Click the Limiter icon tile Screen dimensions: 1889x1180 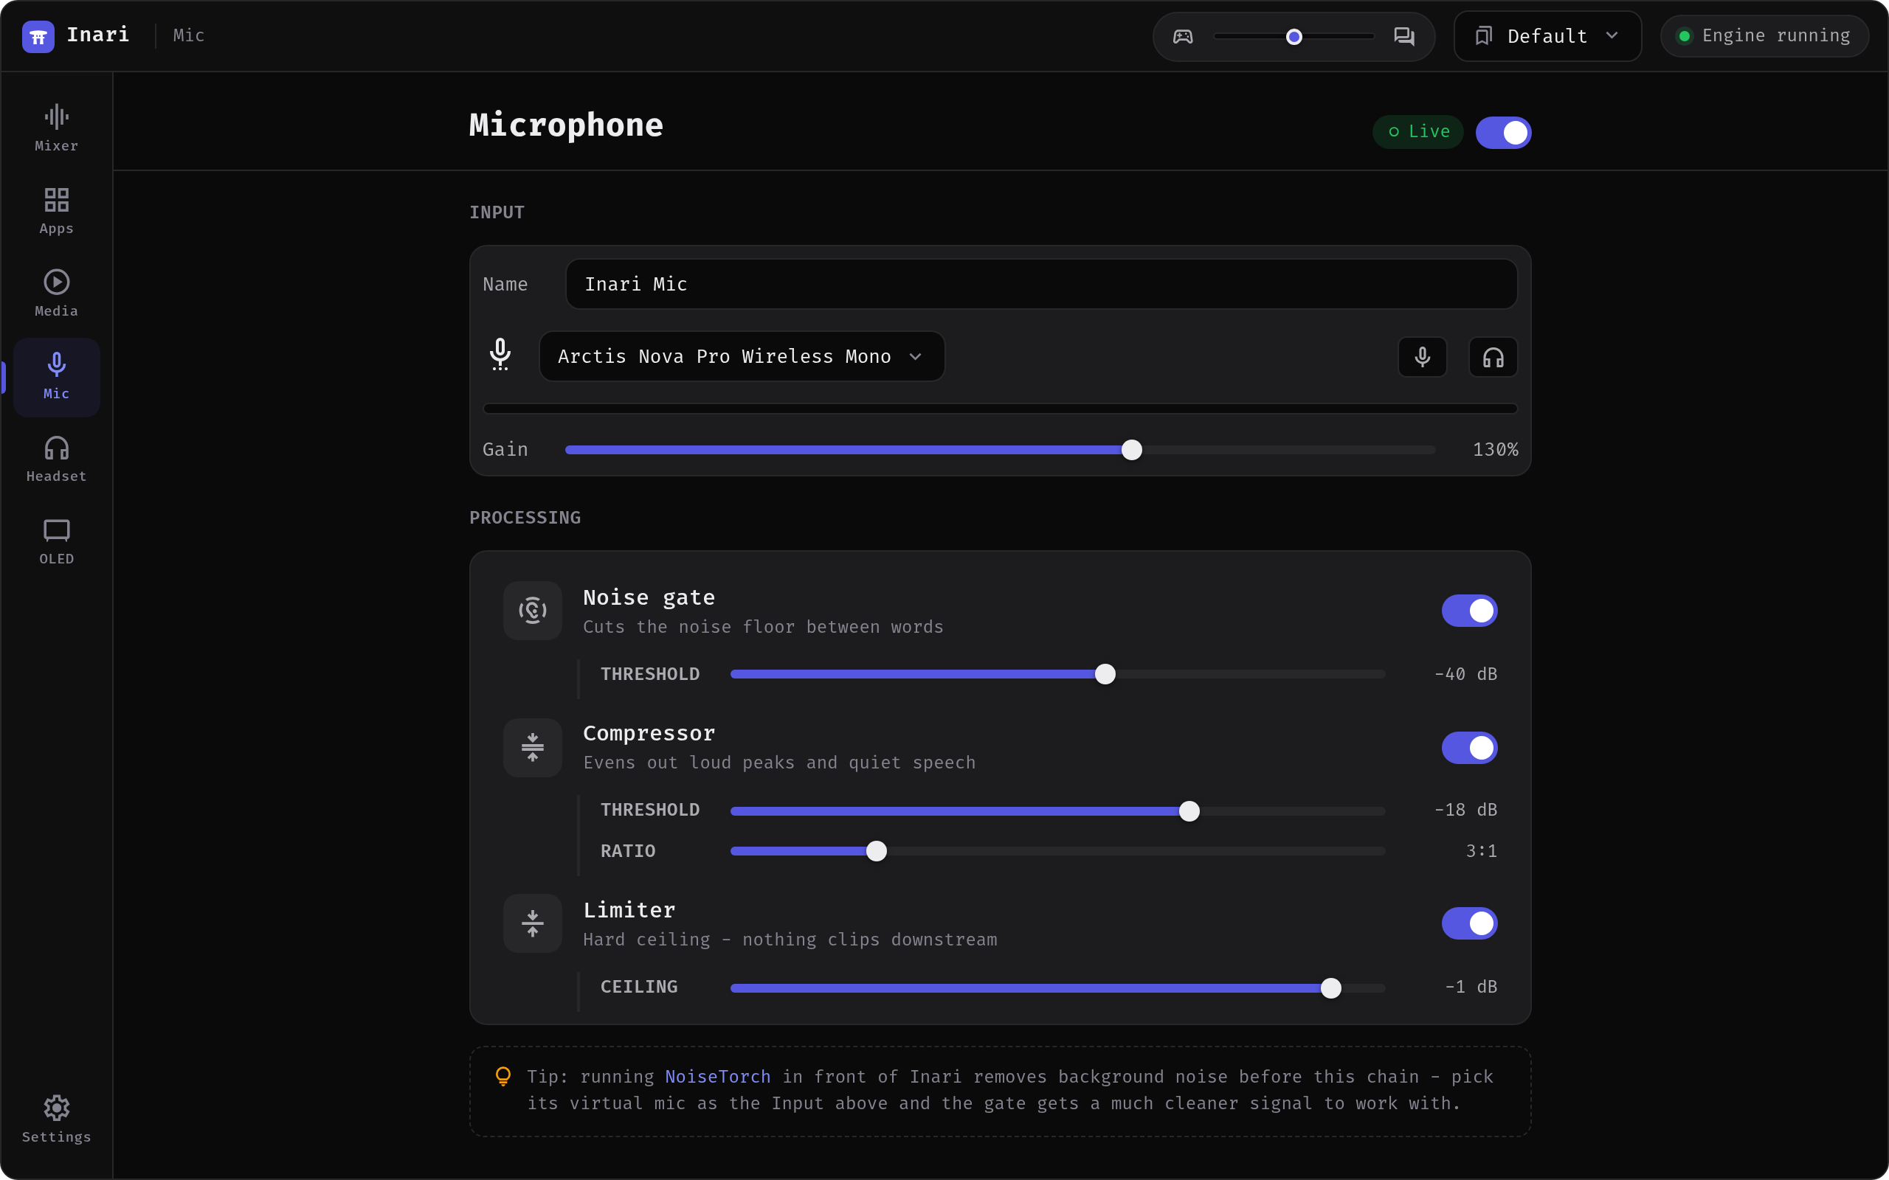[532, 923]
